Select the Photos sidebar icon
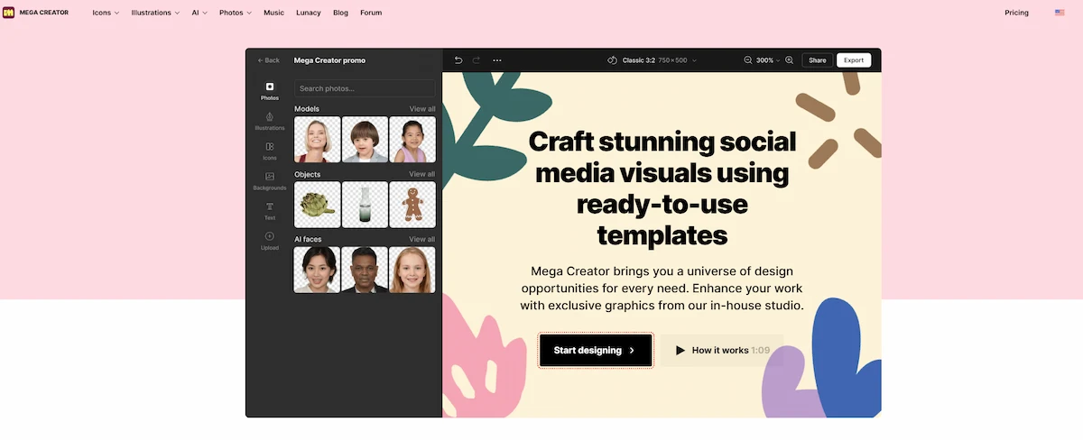 (270, 90)
